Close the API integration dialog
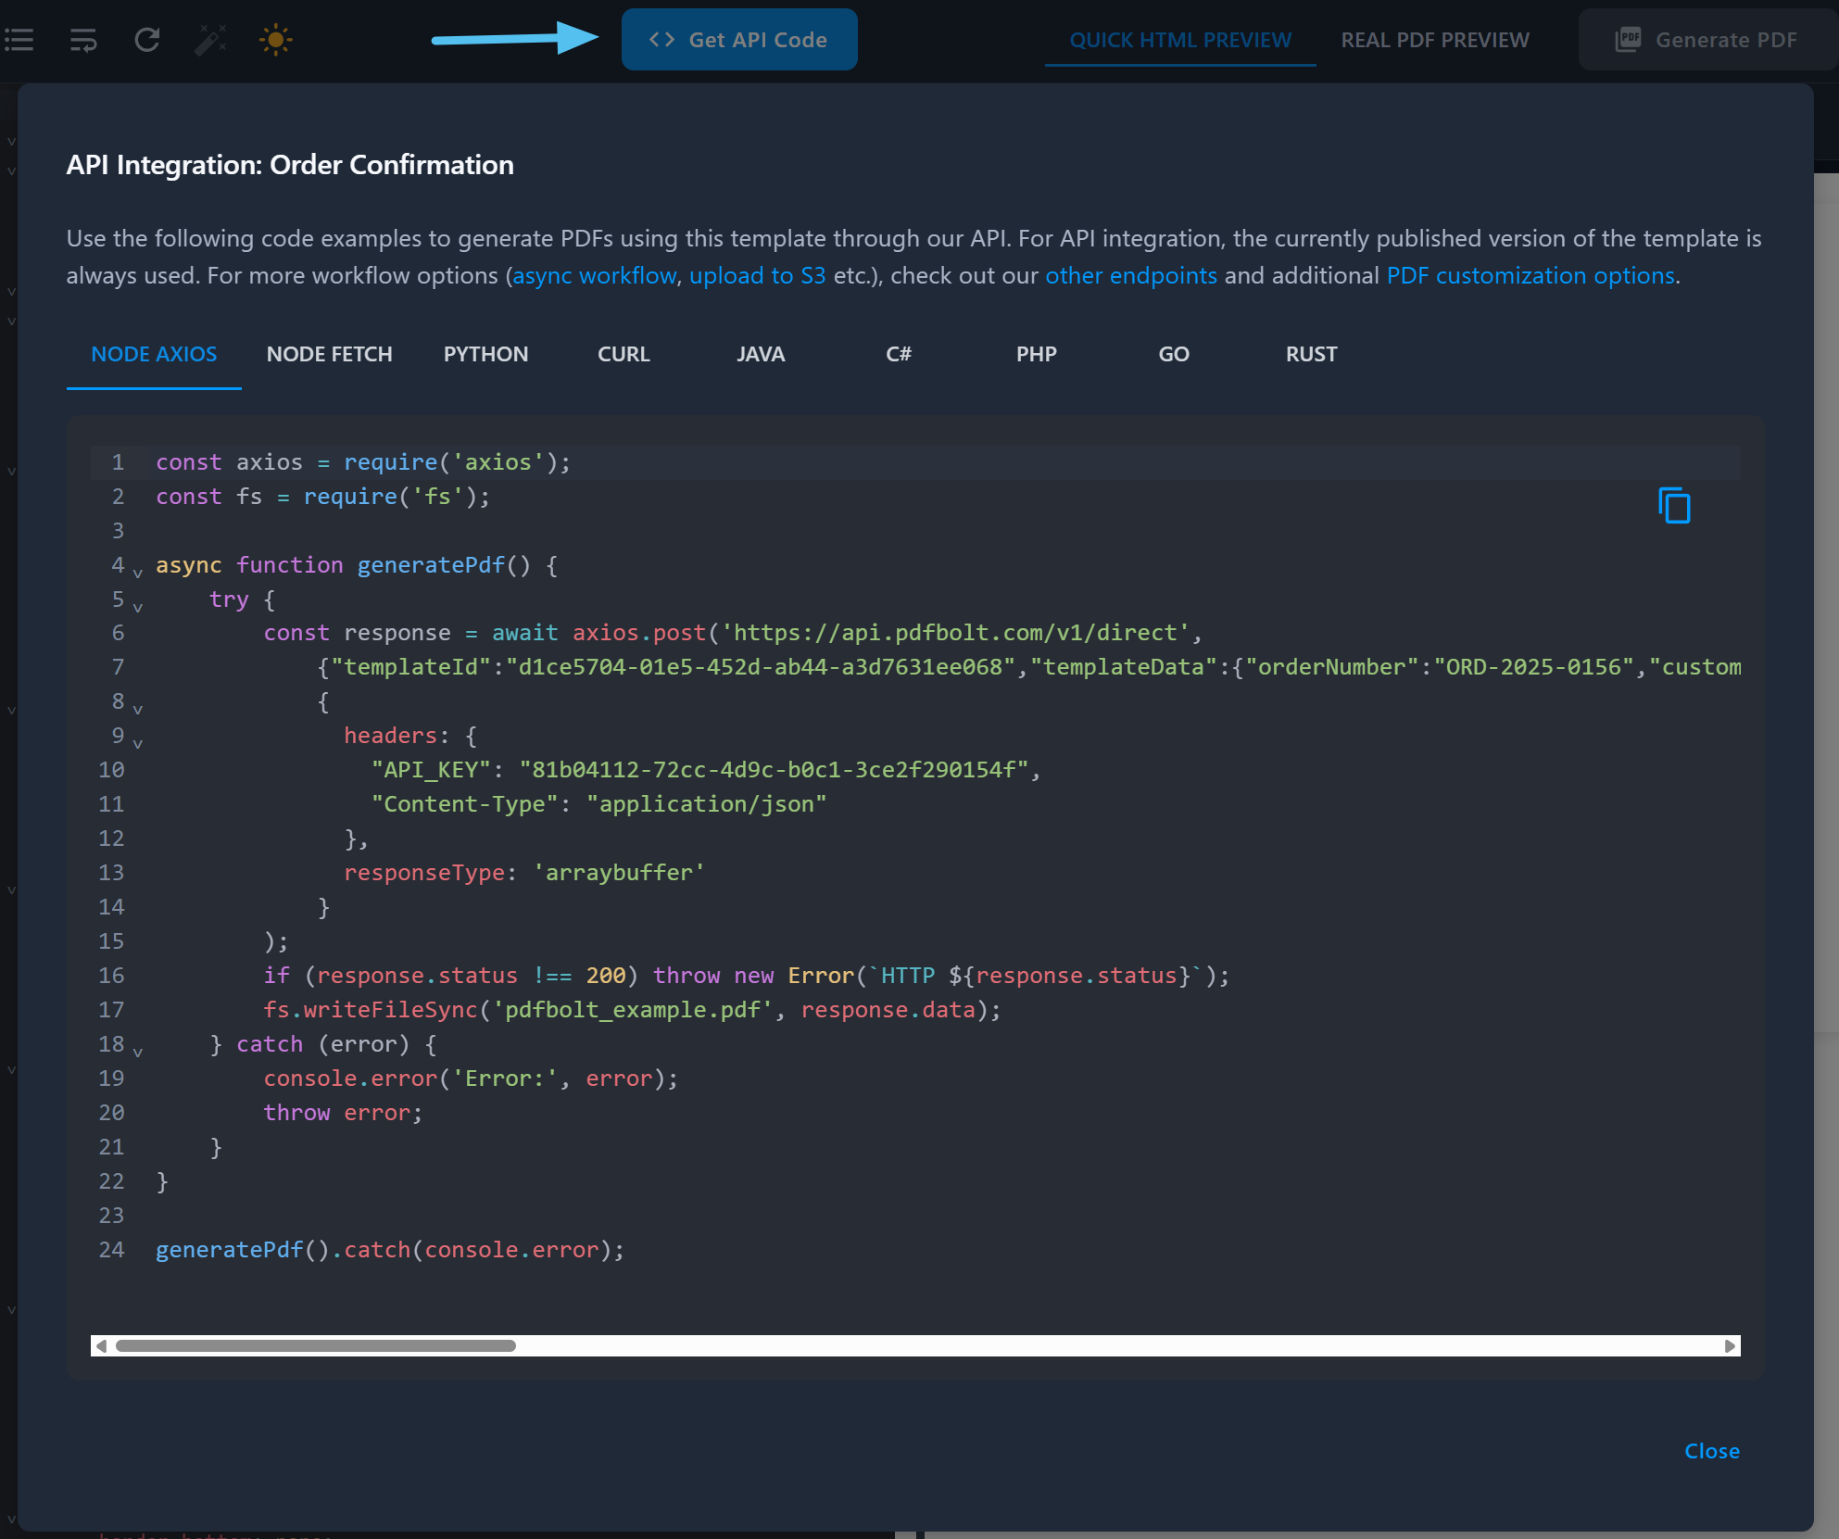The image size is (1839, 1539). click(x=1711, y=1451)
